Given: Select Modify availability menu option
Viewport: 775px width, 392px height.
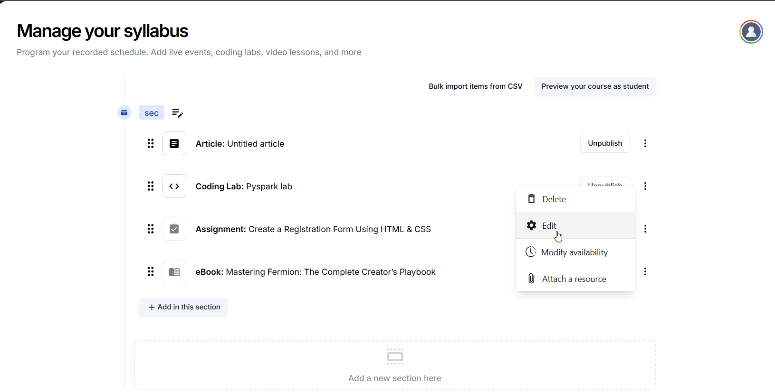Looking at the screenshot, I should point(575,252).
